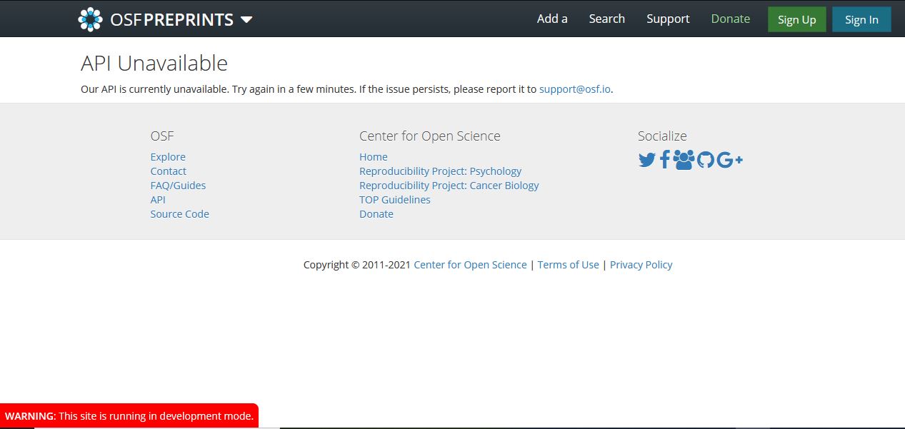Click the 'OSF' footer column heading
905x429 pixels.
click(x=162, y=136)
